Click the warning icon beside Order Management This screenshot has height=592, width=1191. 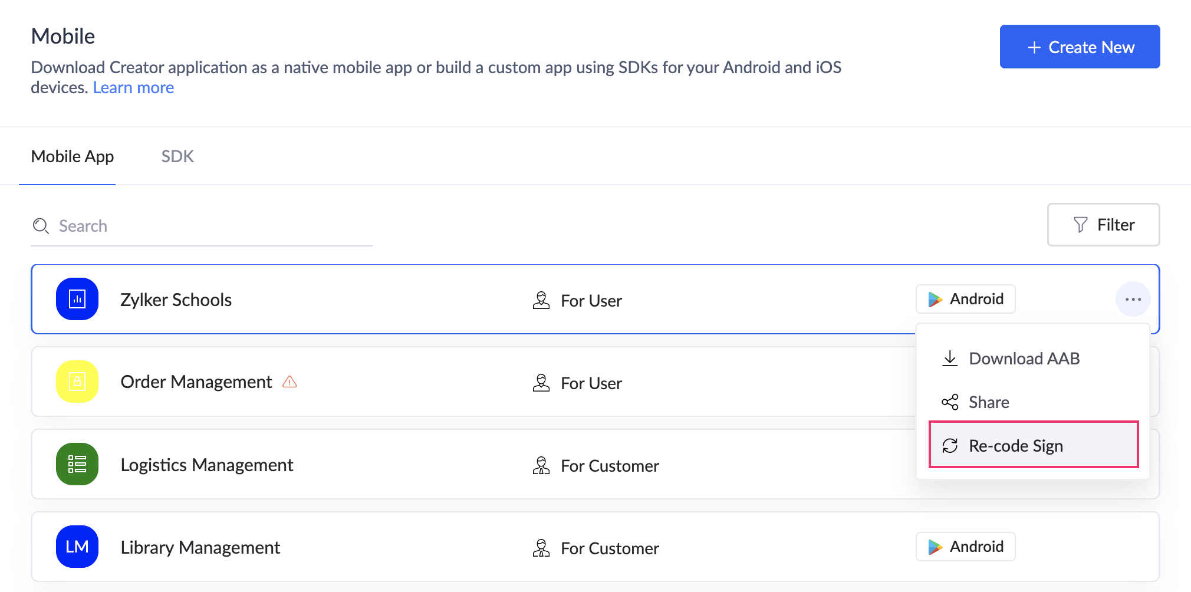[x=289, y=382]
